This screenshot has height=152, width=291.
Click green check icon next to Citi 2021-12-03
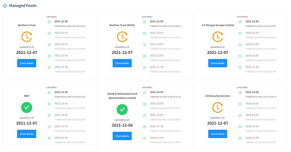[x=240, y=104]
